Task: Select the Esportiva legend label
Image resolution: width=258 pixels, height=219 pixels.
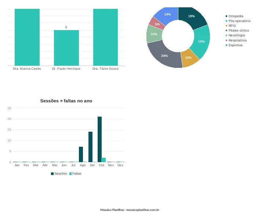Action: click(x=235, y=45)
